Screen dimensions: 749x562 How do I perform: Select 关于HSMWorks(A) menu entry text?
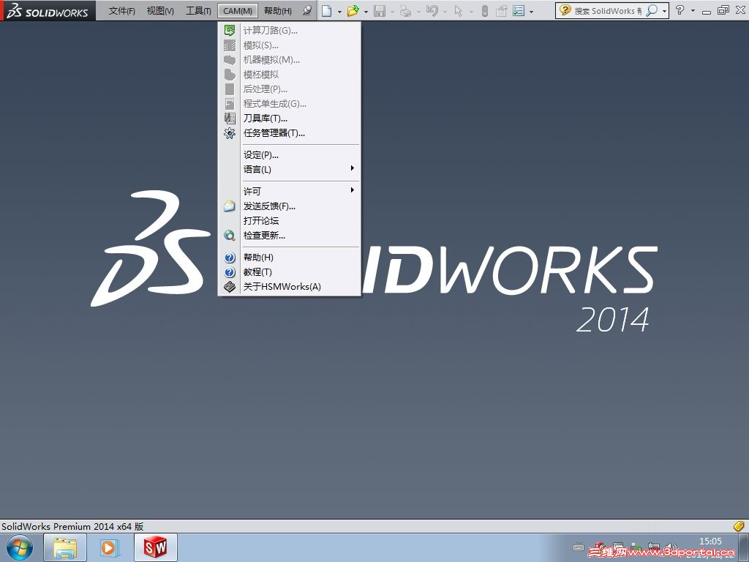[x=282, y=287]
